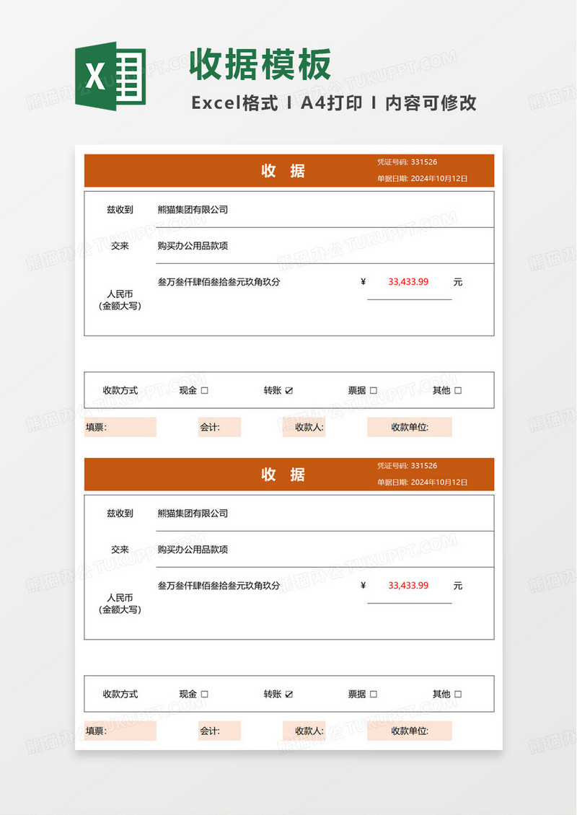
Task: Uncheck the 转账 checkbox in the lower receipt
Action: (289, 694)
